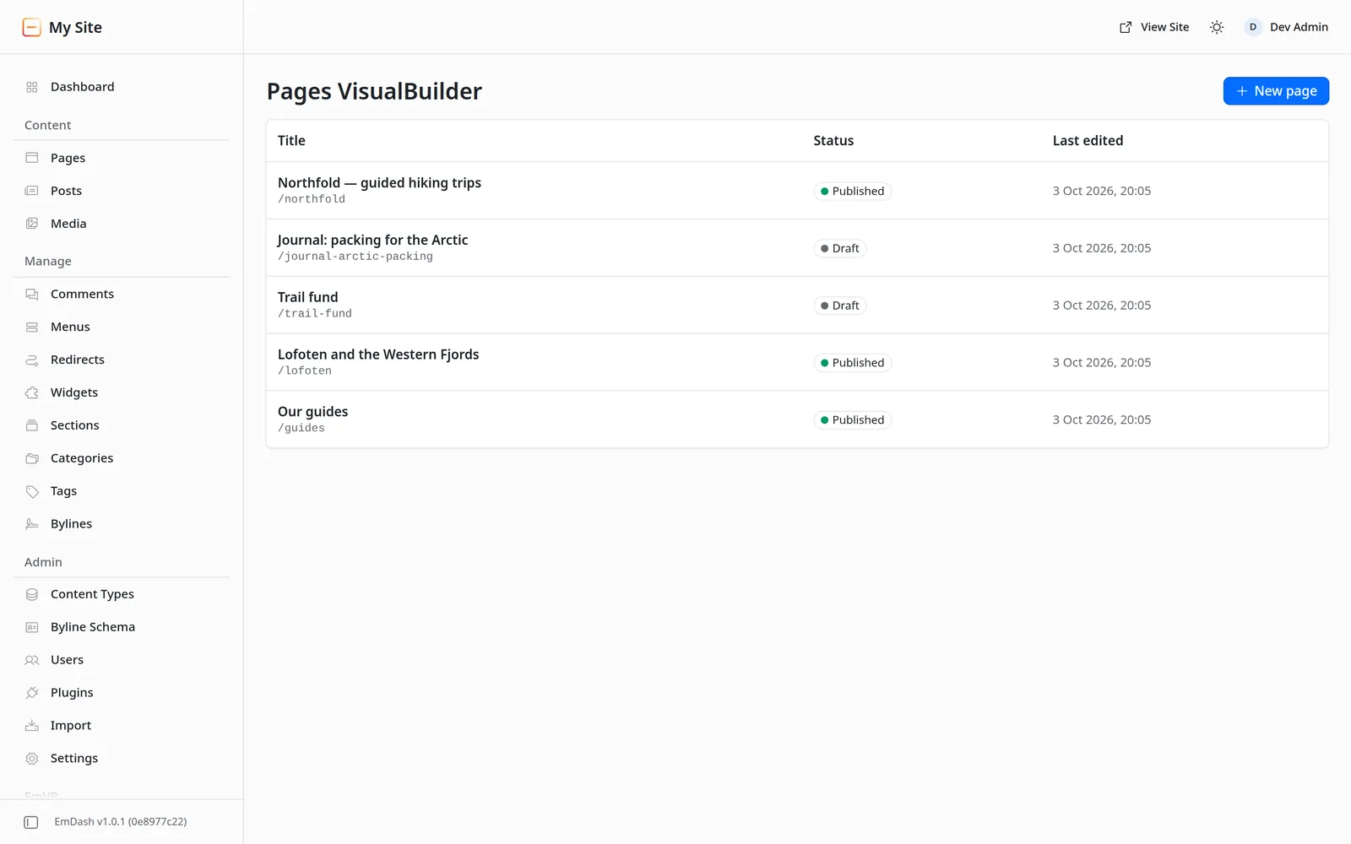Click the Last edited column header

(x=1088, y=141)
